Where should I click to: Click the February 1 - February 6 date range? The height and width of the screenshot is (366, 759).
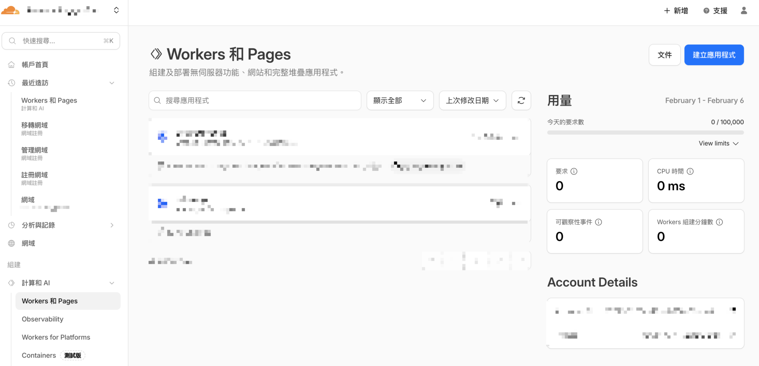click(705, 100)
